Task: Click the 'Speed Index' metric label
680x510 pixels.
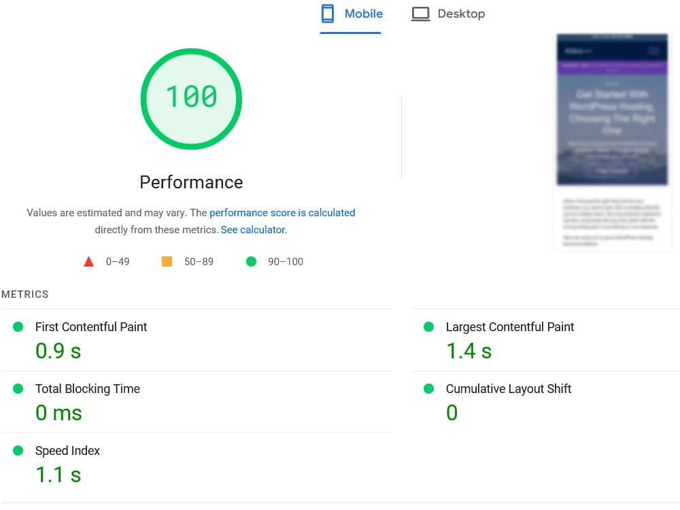Action: [x=67, y=451]
